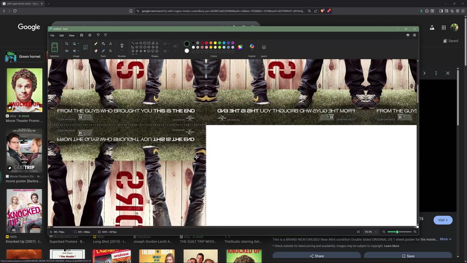This screenshot has width=467, height=263.
Task: Pick the yellow color swatch
Action: pyautogui.click(x=215, y=43)
